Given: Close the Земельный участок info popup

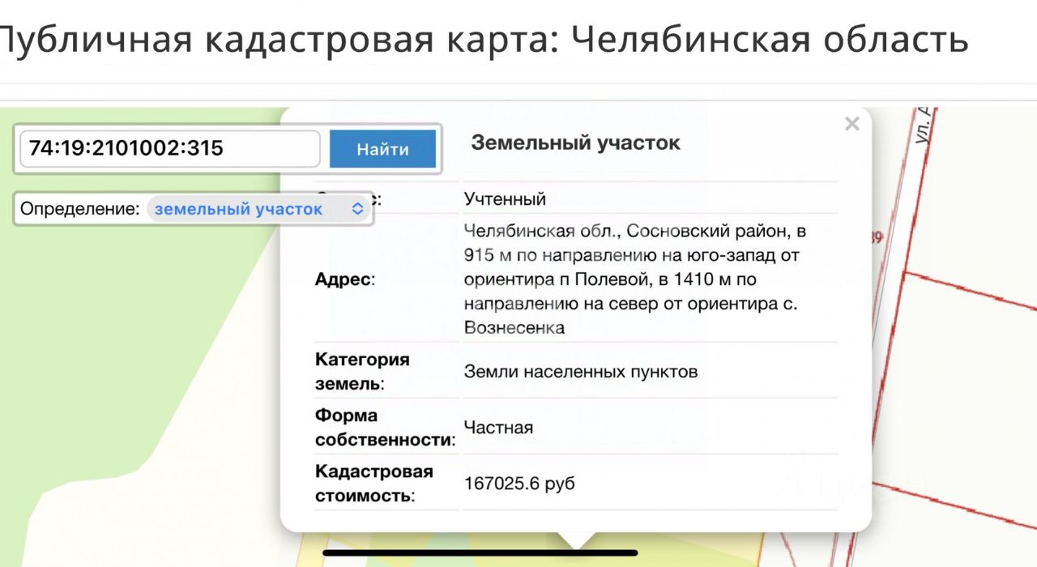Looking at the screenshot, I should click(851, 124).
